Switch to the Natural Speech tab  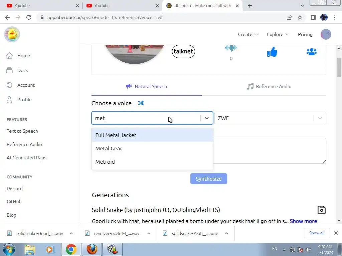[147, 86]
